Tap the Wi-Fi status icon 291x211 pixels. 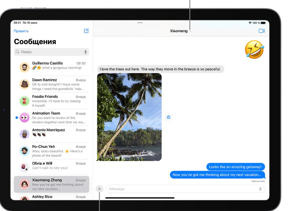[x=250, y=23]
